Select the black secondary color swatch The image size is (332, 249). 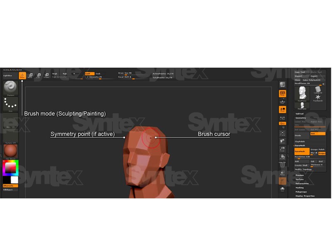pyautogui.click(x=7, y=180)
